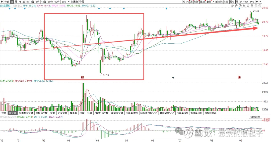Select the 换手率 turnover tab
The height and width of the screenshot is (142, 271).
(x=74, y=113)
